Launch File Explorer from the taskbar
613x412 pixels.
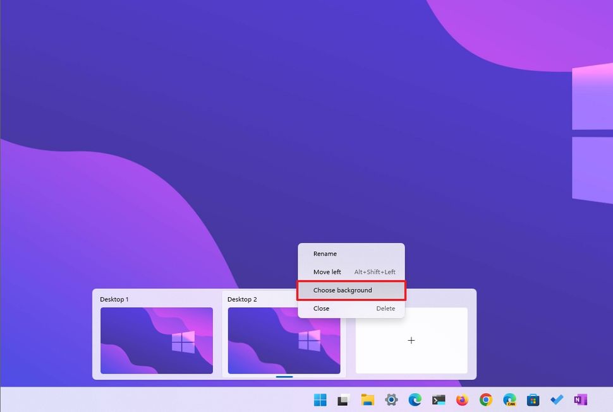coord(367,399)
